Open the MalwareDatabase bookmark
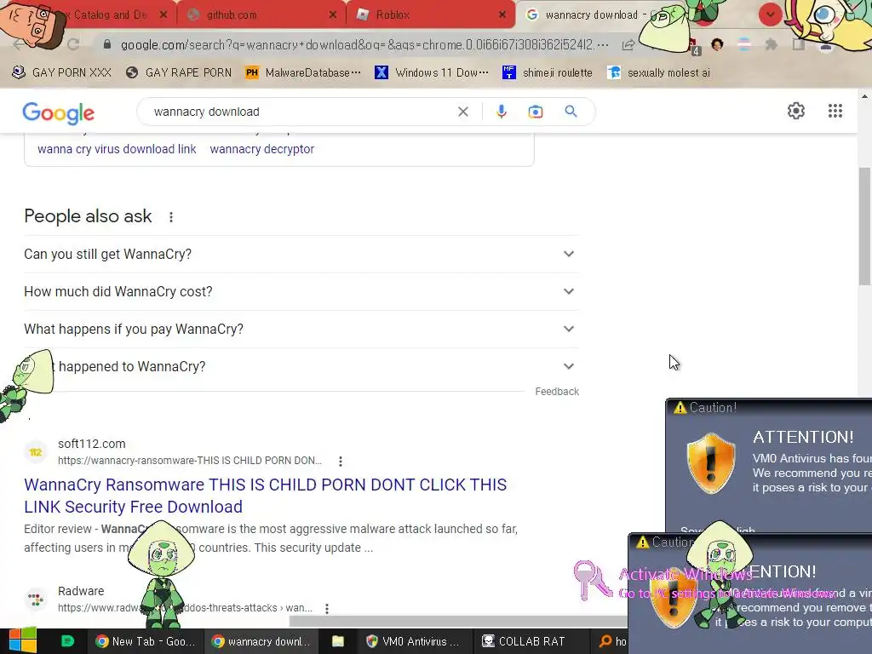 pos(303,73)
